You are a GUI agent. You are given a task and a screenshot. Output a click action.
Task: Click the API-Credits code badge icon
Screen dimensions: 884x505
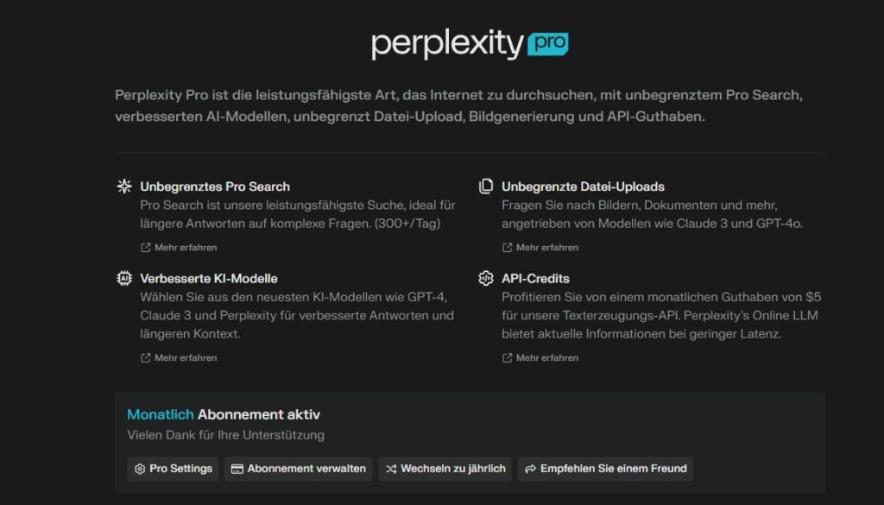pyautogui.click(x=486, y=279)
